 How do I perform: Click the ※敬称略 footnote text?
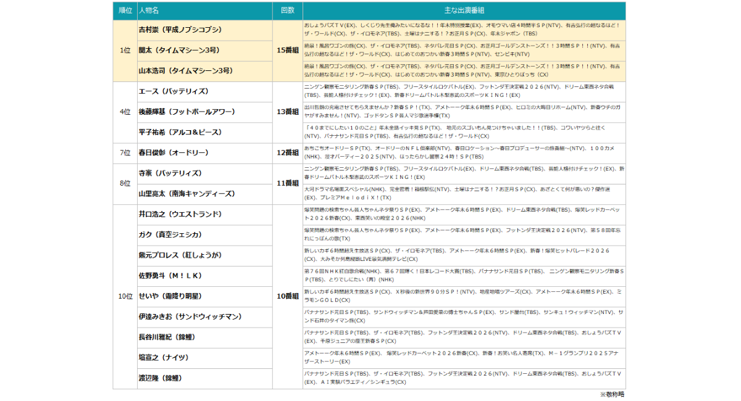pyautogui.click(x=611, y=394)
